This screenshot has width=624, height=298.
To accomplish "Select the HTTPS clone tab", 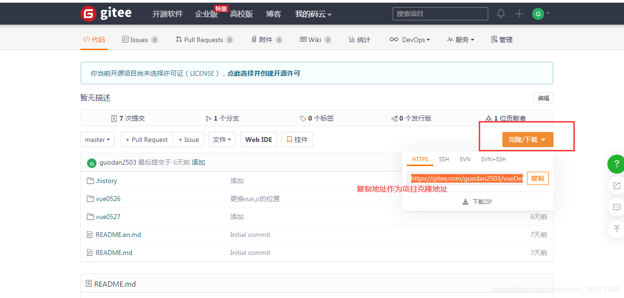I will (x=420, y=159).
